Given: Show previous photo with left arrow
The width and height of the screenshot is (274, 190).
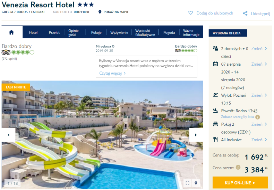Looking at the screenshot, I should (x=8, y=135).
